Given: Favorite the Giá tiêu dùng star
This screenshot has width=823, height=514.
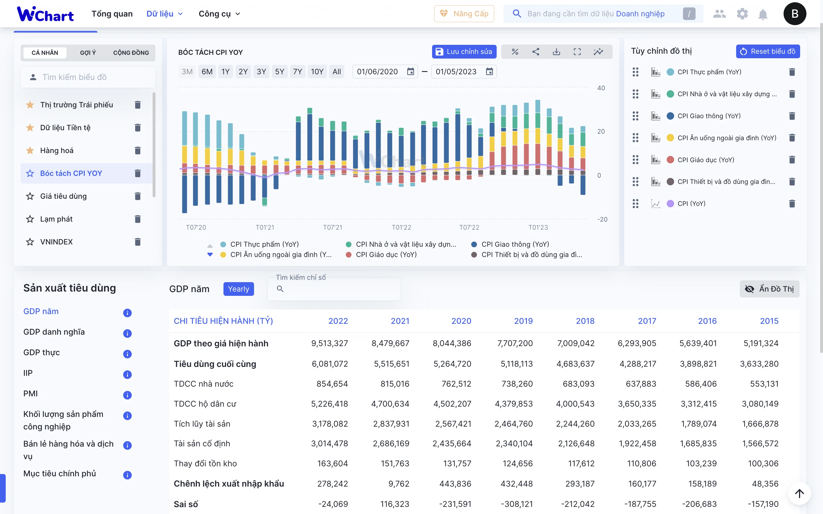Looking at the screenshot, I should (30, 196).
